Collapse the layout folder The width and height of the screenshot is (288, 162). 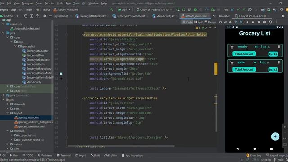(7, 113)
